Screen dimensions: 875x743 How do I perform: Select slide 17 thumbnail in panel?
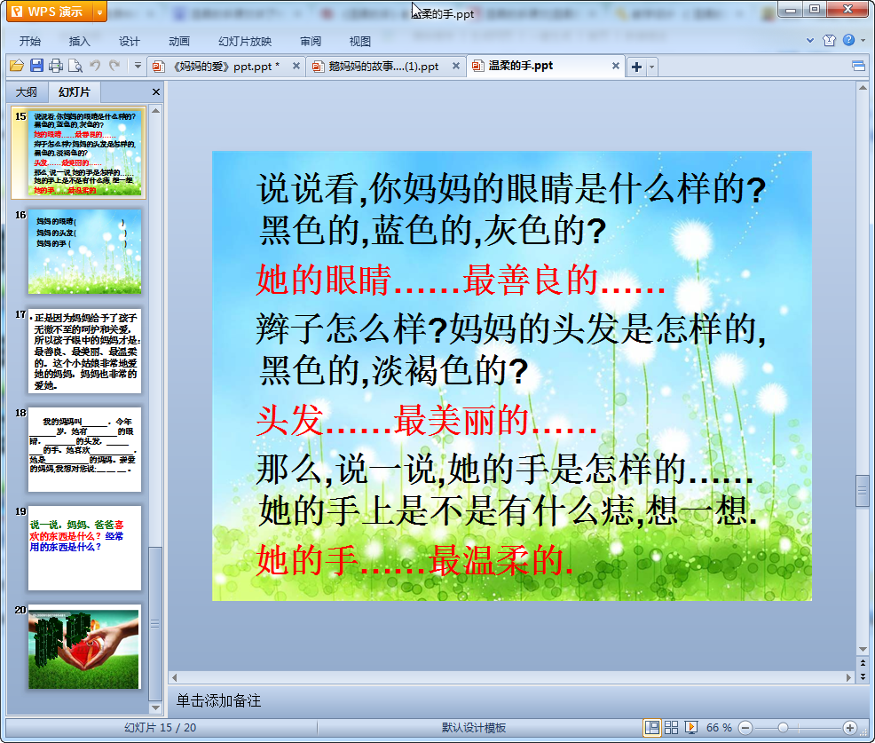coord(84,352)
